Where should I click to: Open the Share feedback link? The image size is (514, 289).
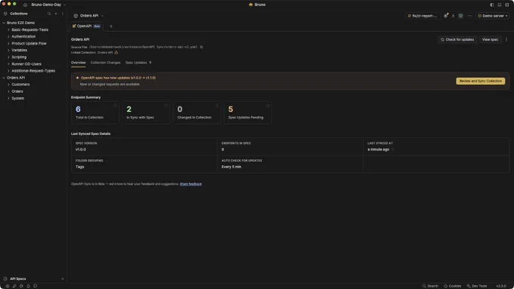pos(190,184)
